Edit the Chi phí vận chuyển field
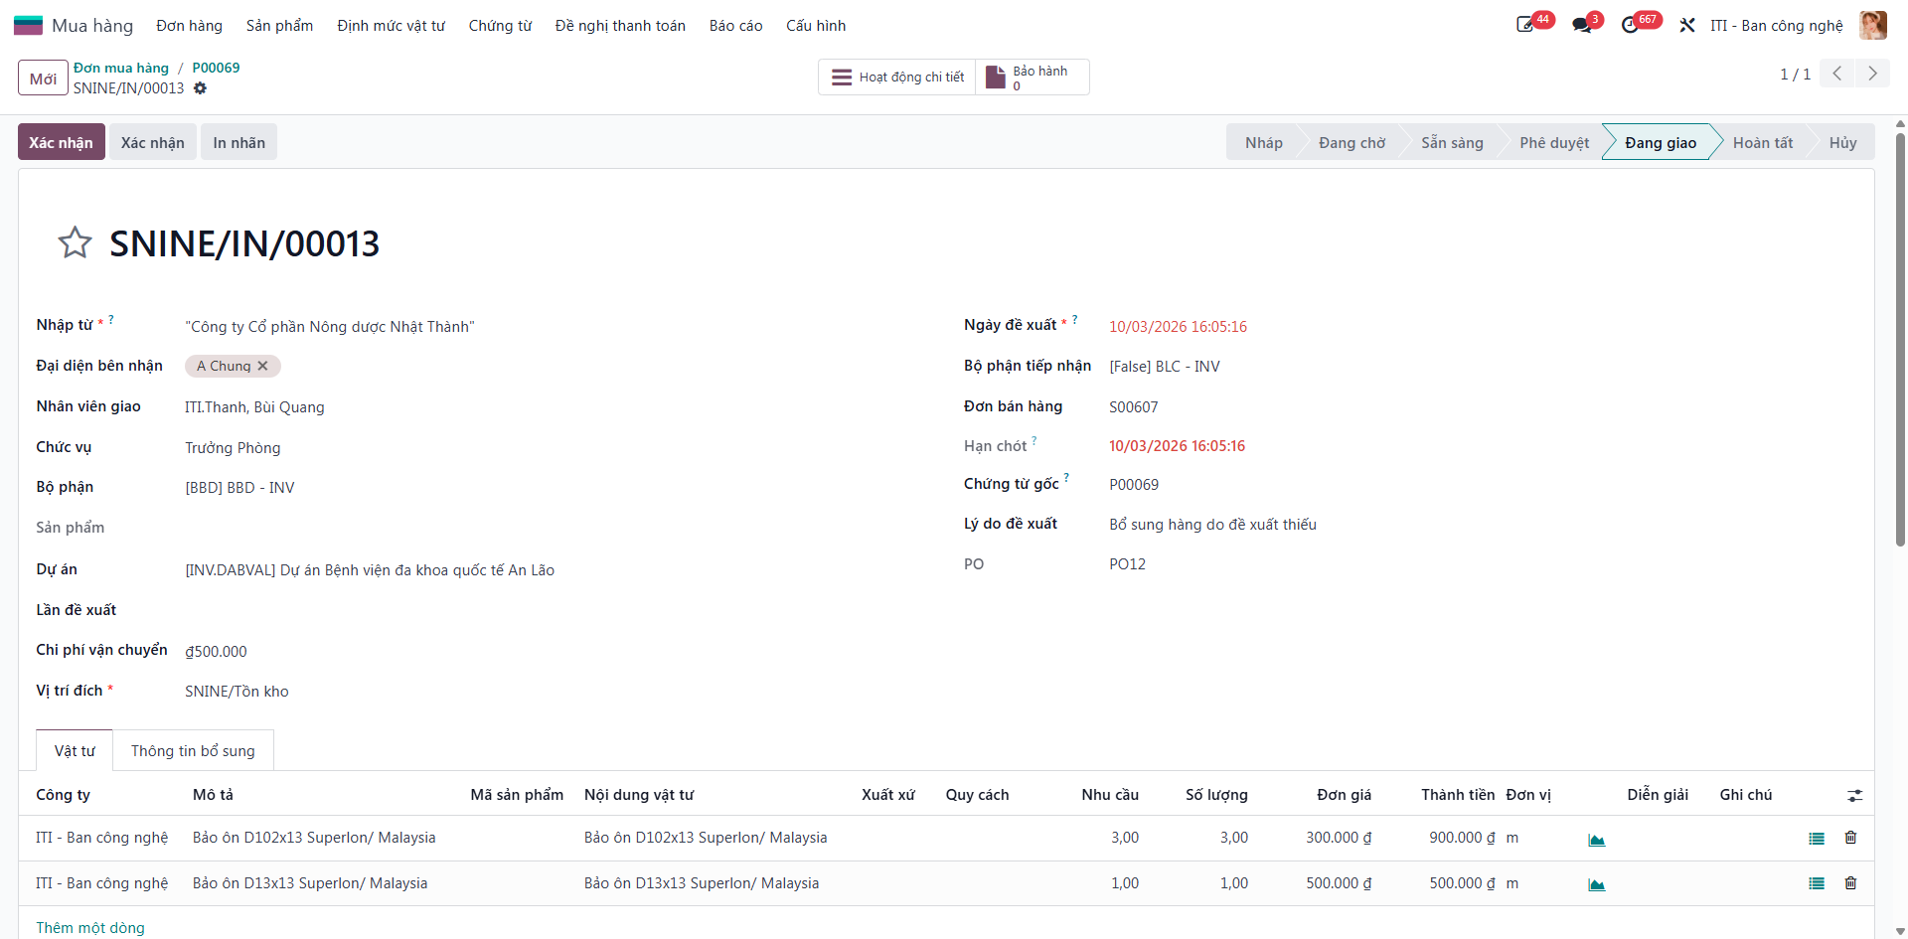The width and height of the screenshot is (1908, 939). pos(216,651)
